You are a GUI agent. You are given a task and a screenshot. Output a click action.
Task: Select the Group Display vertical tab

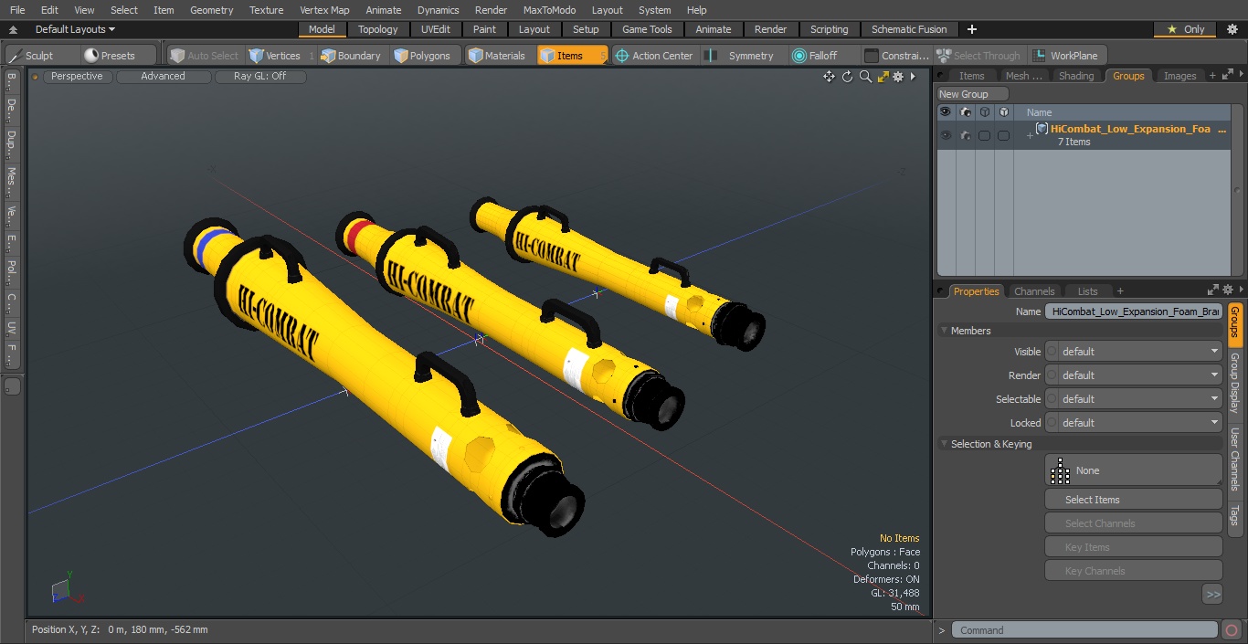(1235, 383)
